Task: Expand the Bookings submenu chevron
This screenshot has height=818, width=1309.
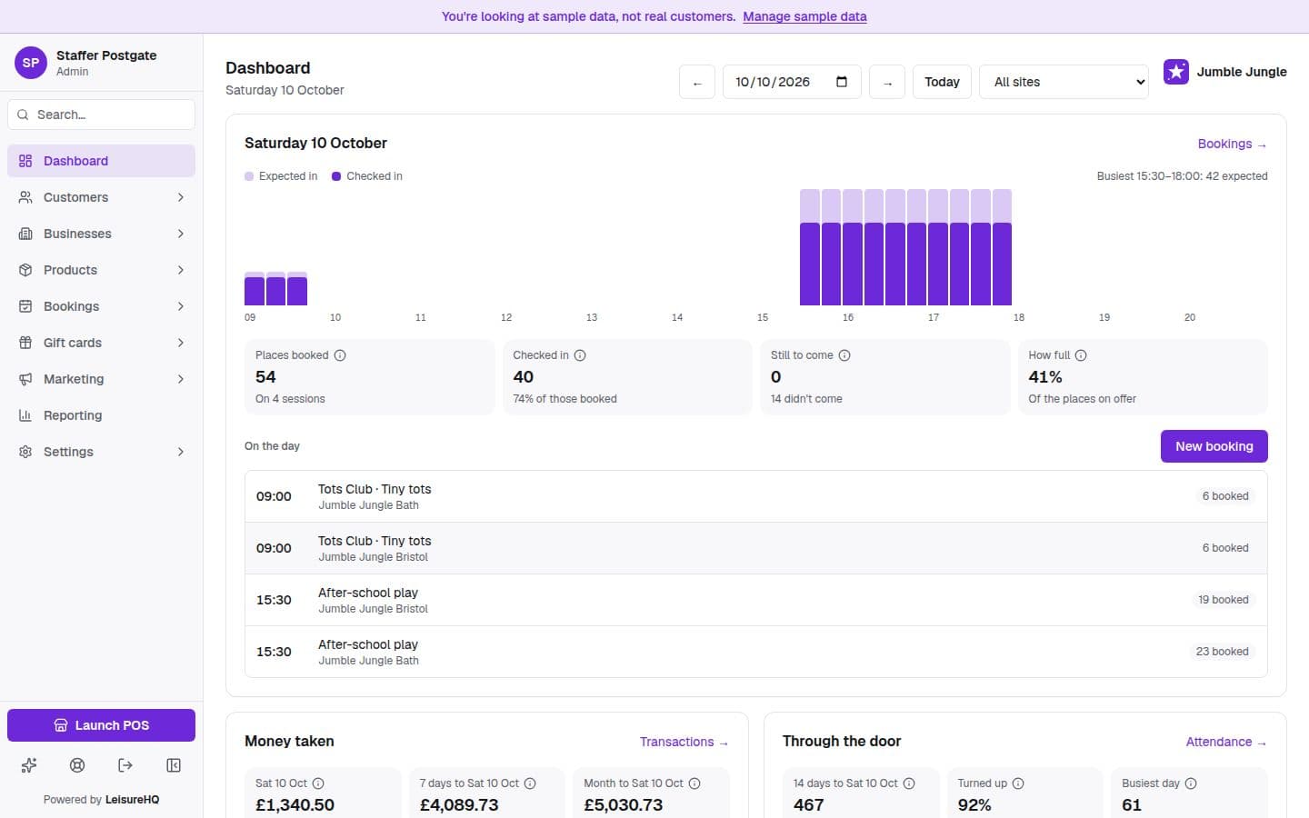Action: click(x=181, y=306)
